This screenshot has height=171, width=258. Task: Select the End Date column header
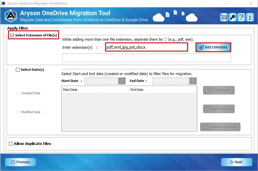[163, 90]
